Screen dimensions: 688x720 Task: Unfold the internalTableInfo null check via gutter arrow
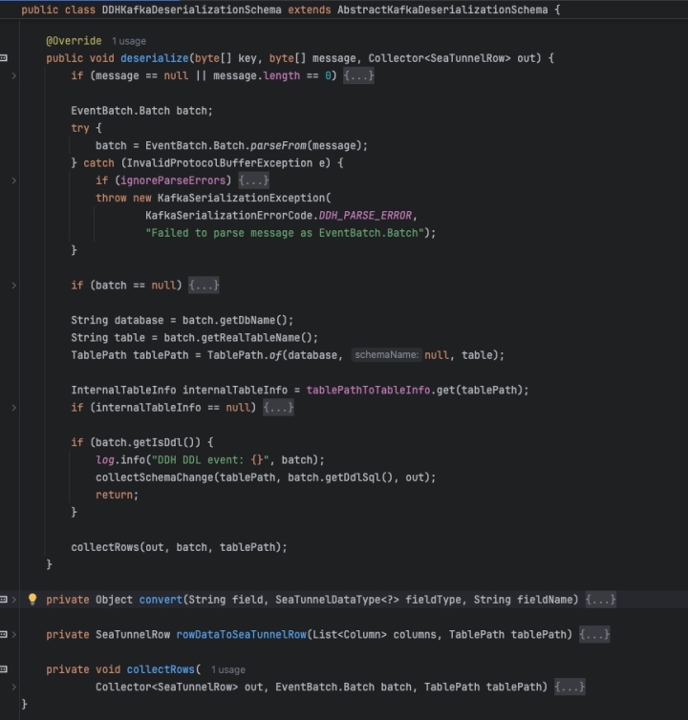point(13,408)
